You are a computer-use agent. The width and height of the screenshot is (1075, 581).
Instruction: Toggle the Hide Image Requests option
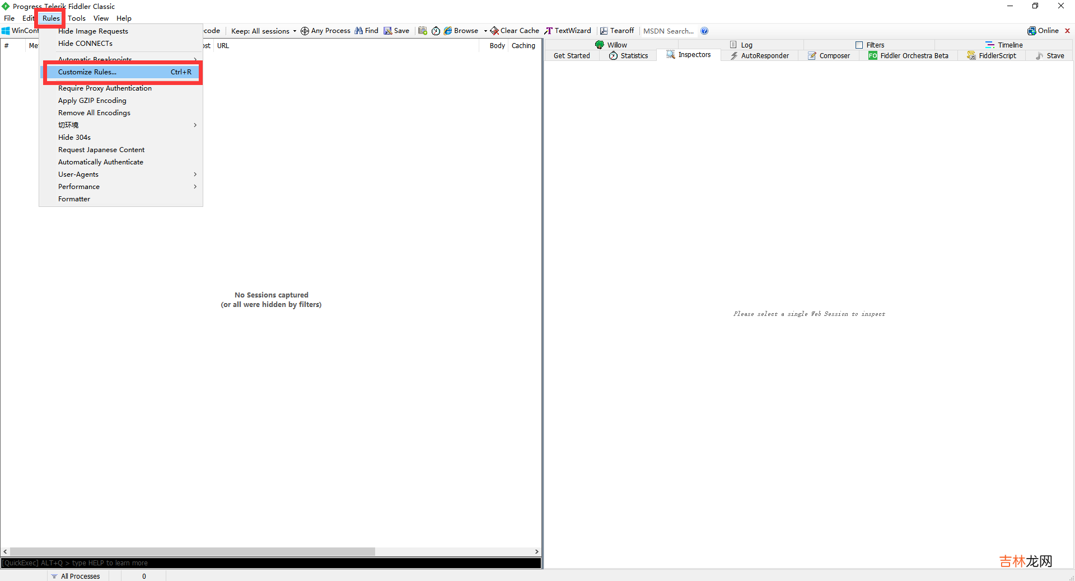pos(93,31)
